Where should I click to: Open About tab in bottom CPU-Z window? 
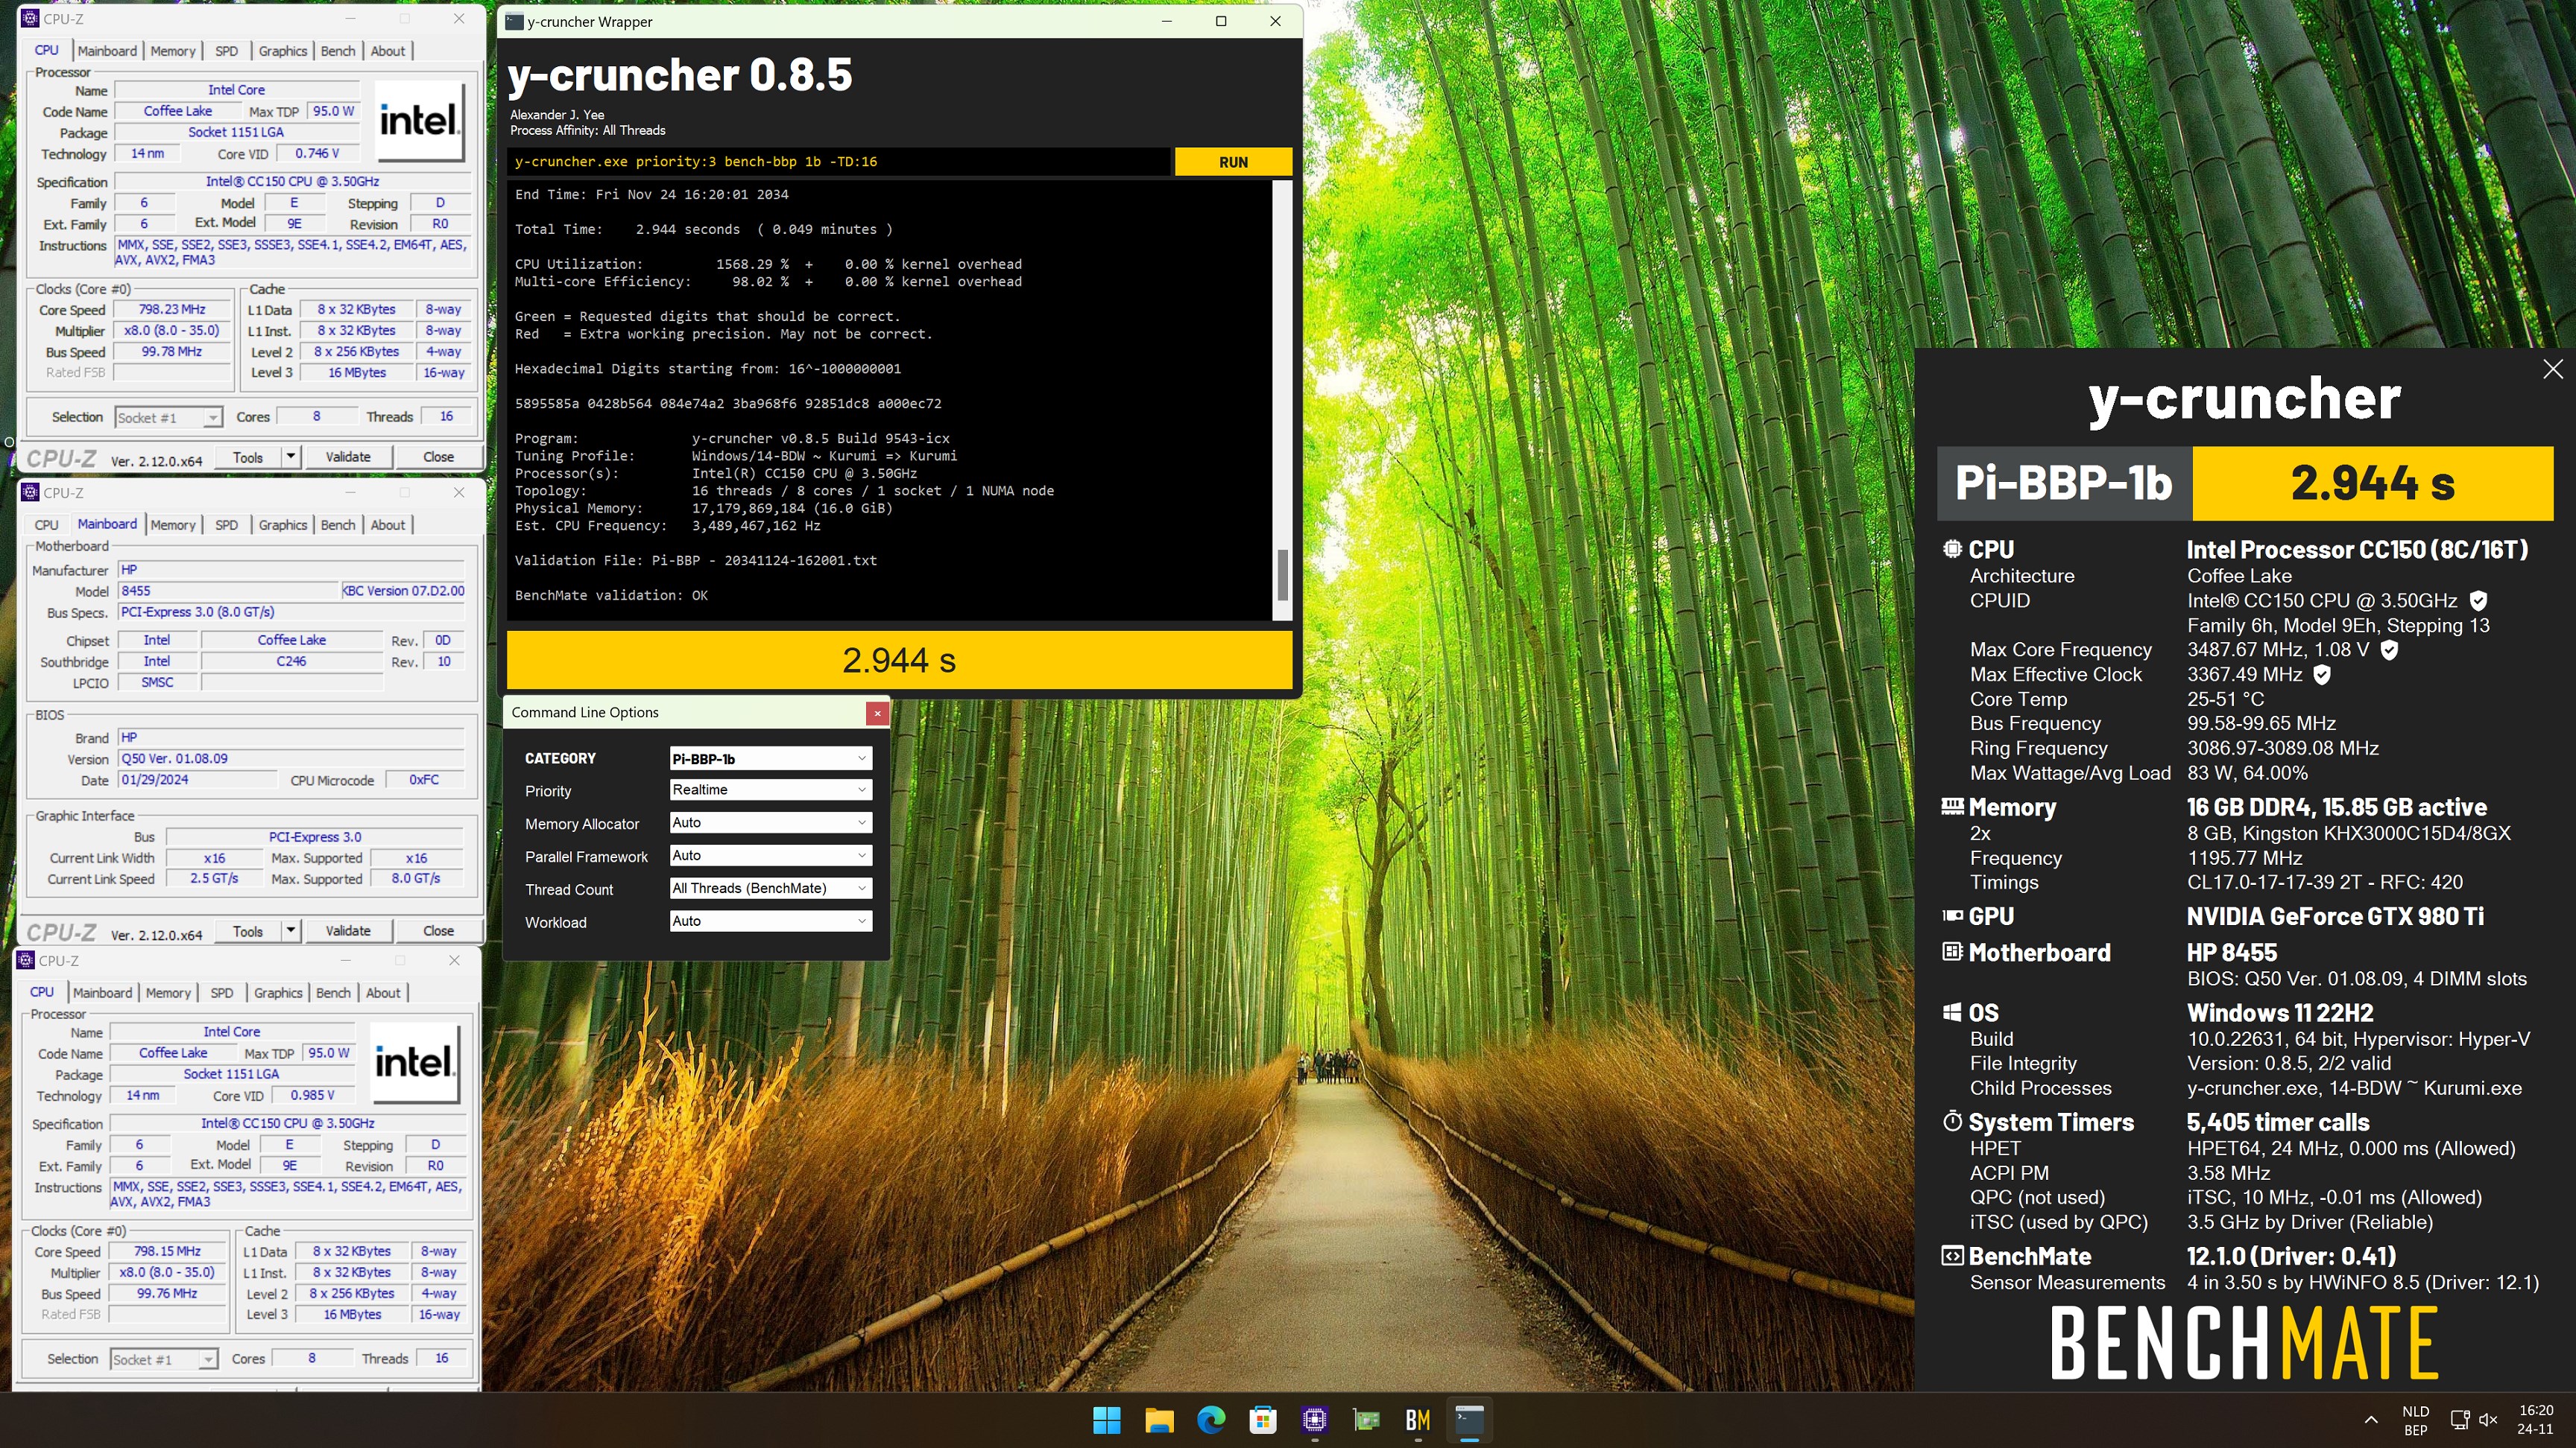(383, 992)
